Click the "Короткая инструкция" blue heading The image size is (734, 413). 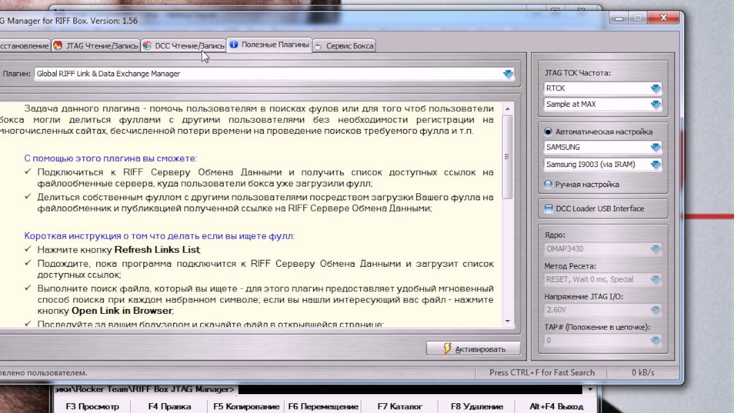coord(159,236)
